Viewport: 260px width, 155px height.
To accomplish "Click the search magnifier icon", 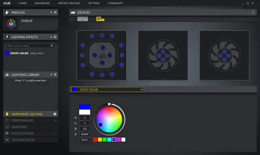I will pos(52,45).
